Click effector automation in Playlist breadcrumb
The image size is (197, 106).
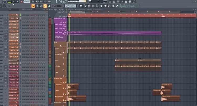coord(94,10)
